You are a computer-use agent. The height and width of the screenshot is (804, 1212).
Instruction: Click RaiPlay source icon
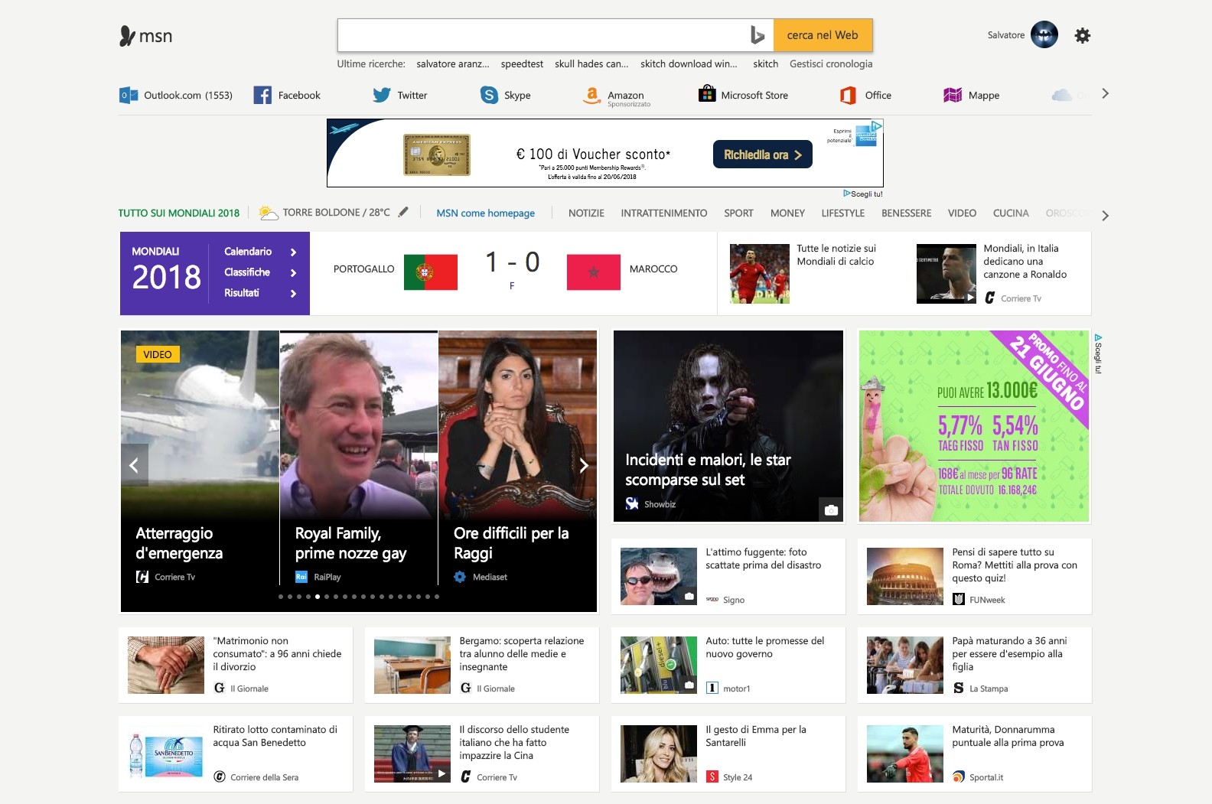(301, 577)
